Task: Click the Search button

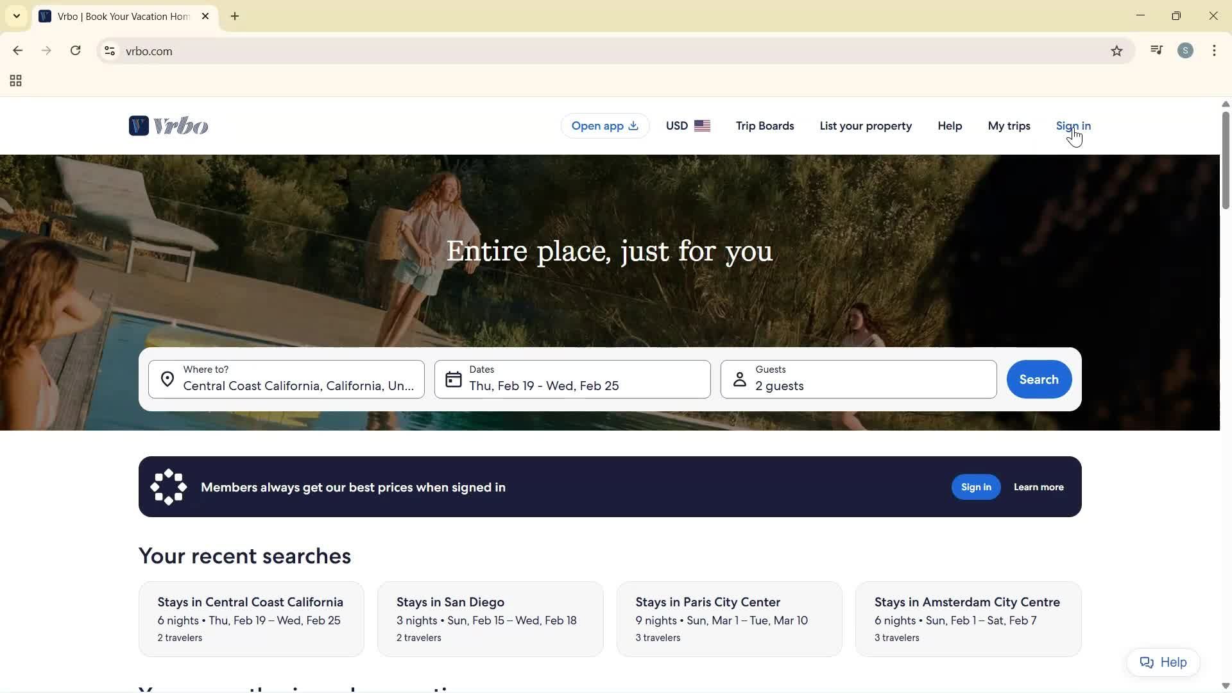Action: coord(1038,379)
